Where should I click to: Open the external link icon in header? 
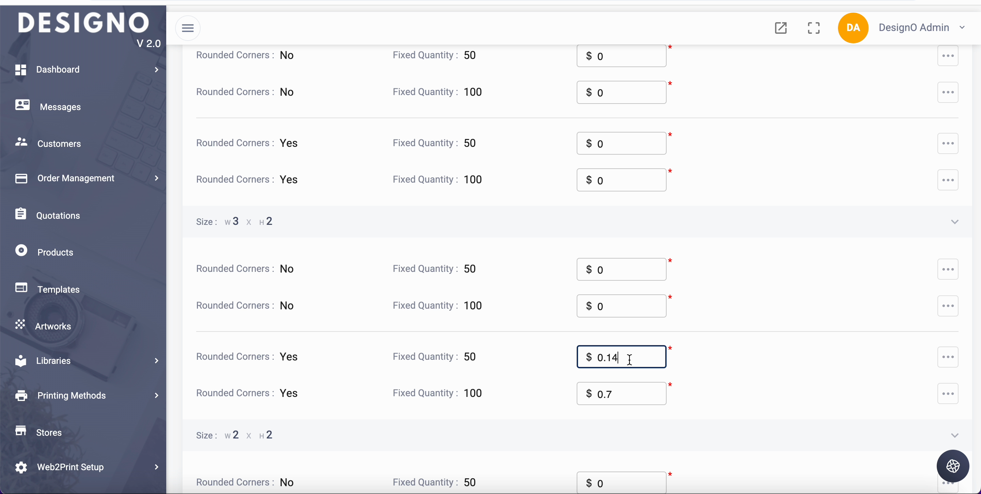pos(781,28)
